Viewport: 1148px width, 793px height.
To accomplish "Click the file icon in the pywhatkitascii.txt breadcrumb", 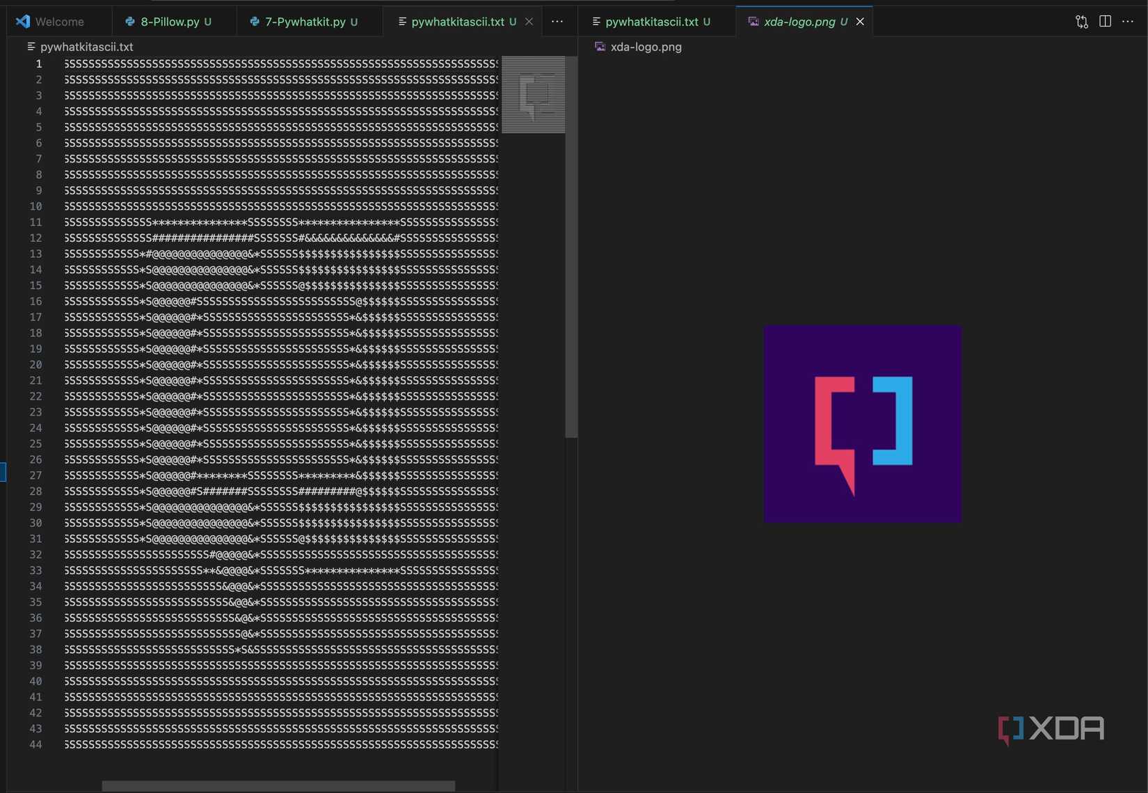I will pyautogui.click(x=31, y=47).
